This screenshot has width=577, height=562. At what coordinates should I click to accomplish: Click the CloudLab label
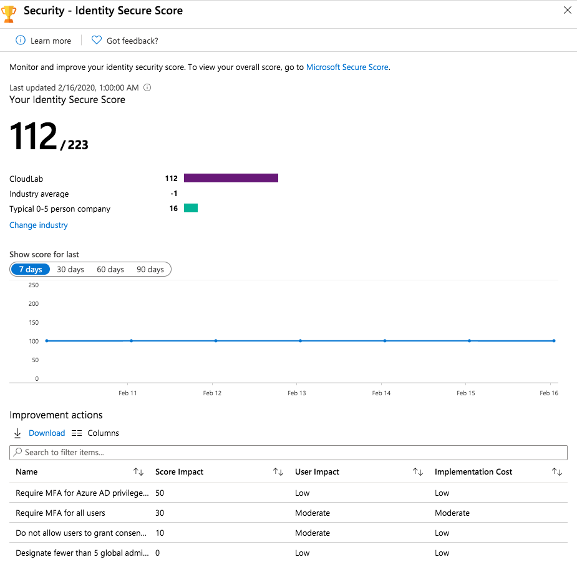(26, 179)
